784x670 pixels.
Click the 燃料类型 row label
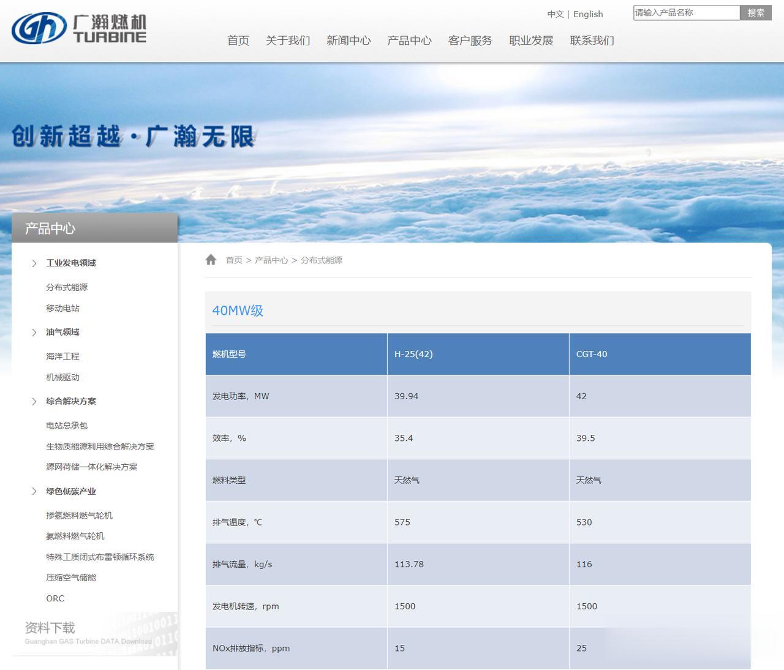click(x=229, y=480)
